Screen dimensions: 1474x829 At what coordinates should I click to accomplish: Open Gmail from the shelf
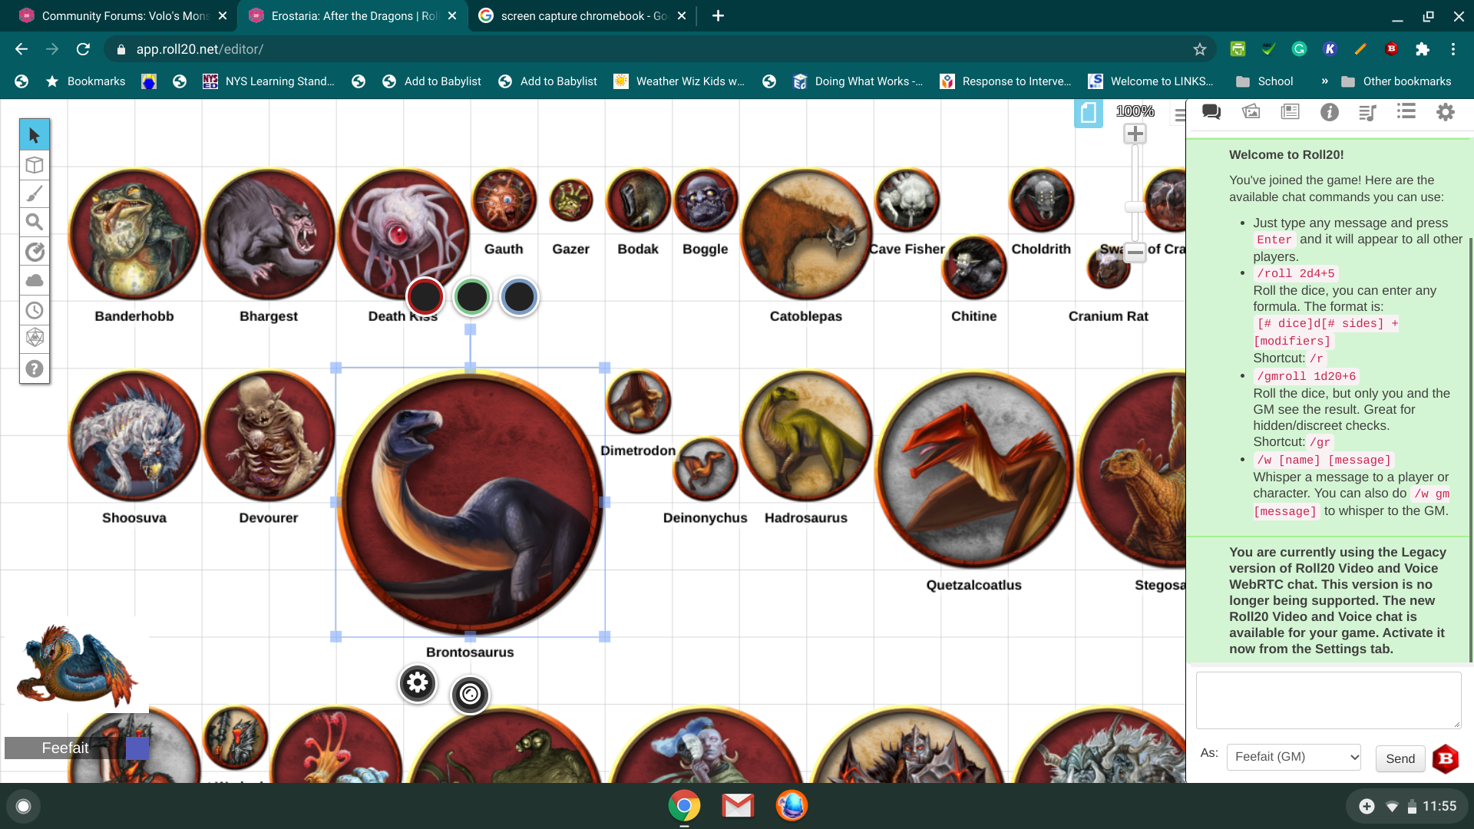click(x=738, y=806)
